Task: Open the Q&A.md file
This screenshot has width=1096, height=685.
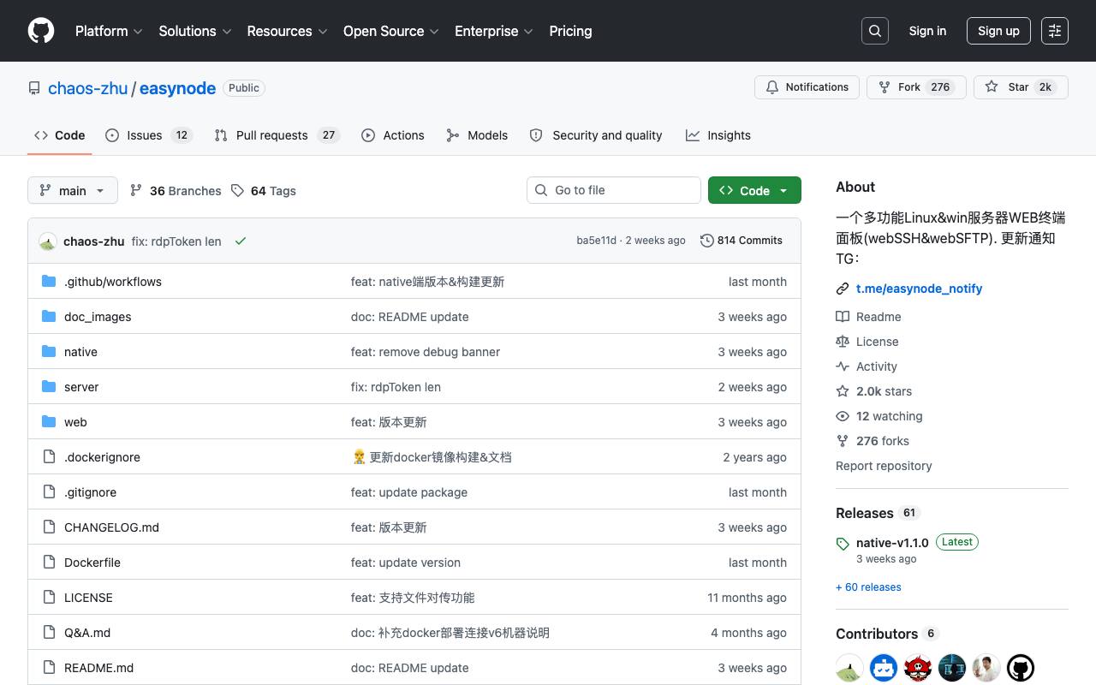Action: click(87, 633)
